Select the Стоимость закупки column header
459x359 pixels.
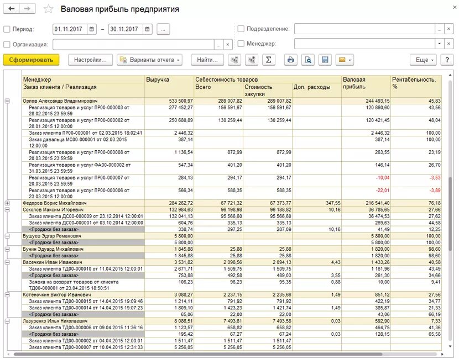point(268,91)
